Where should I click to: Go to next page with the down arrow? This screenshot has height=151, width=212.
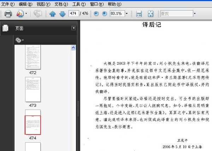pos(62,14)
